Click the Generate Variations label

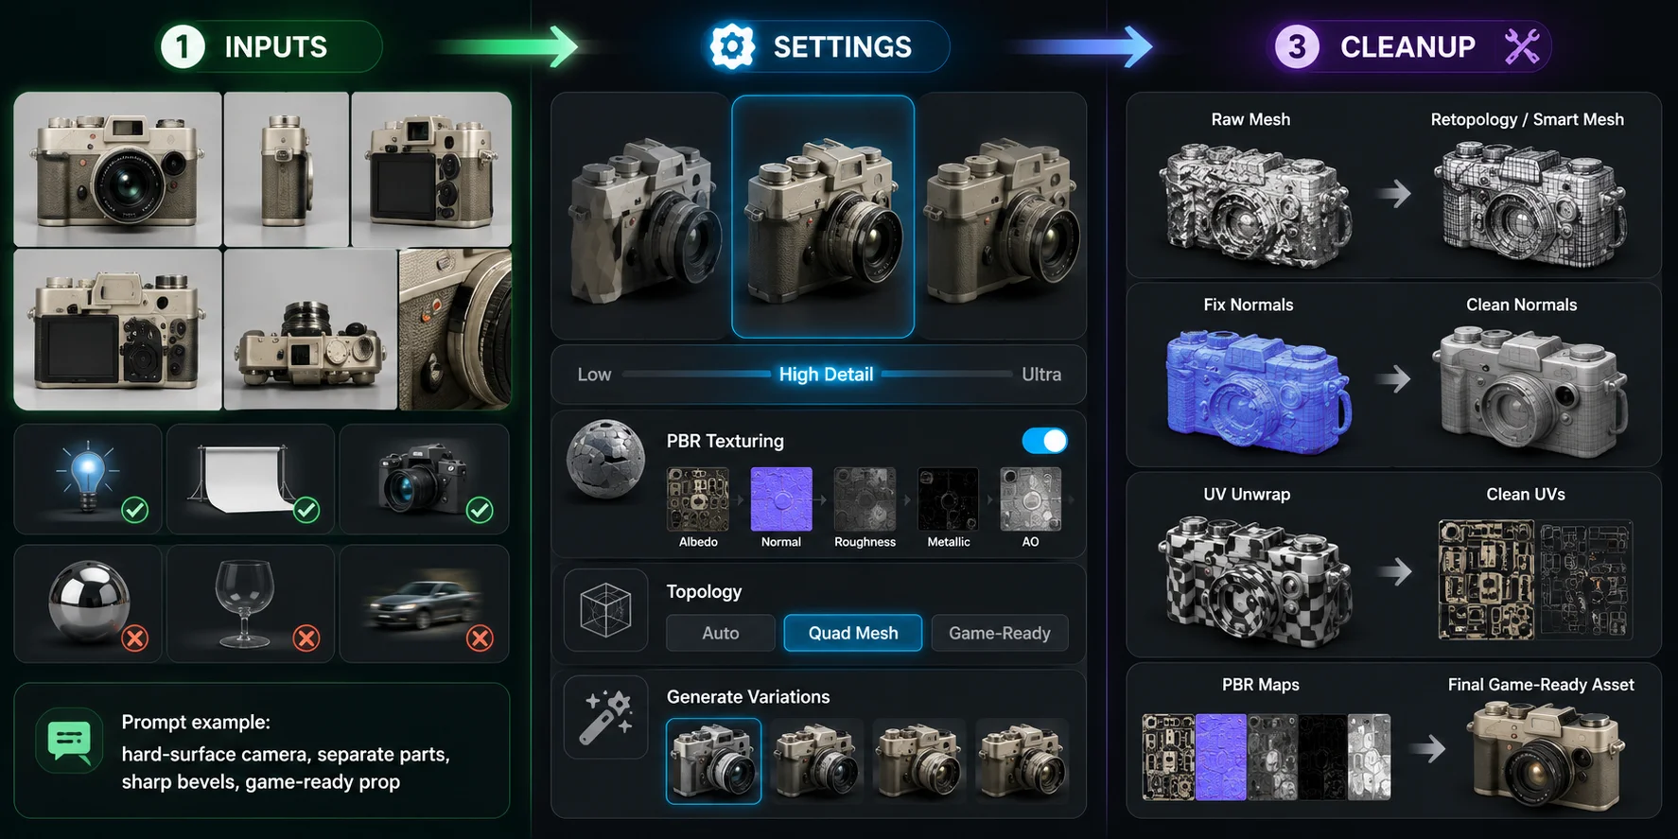tap(748, 697)
